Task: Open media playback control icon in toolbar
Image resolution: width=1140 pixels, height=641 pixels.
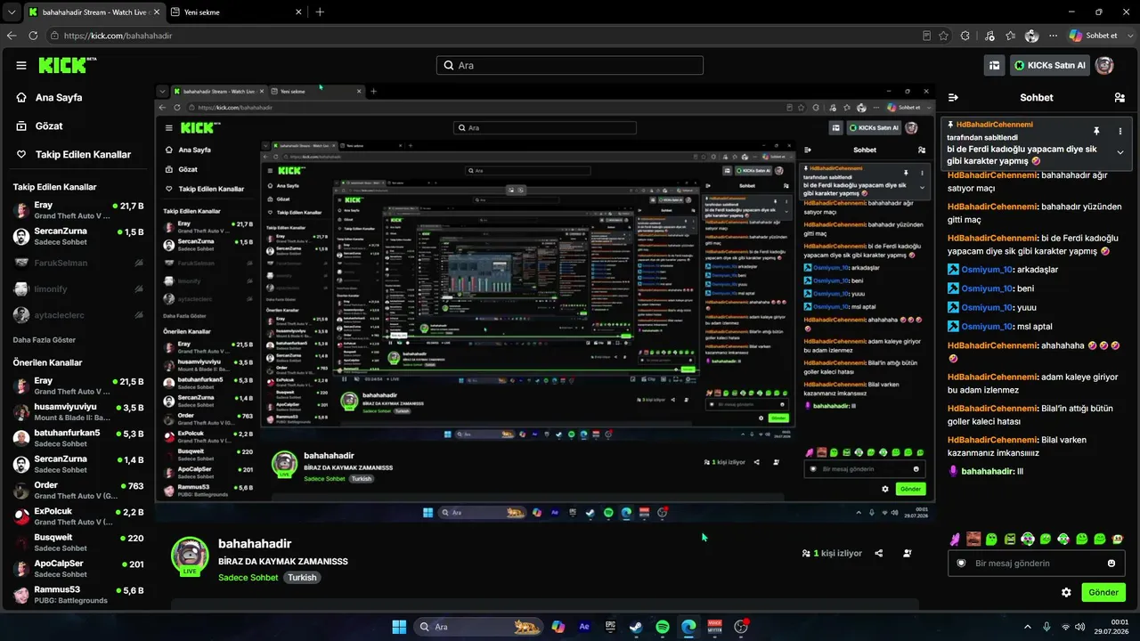Action: point(989,36)
